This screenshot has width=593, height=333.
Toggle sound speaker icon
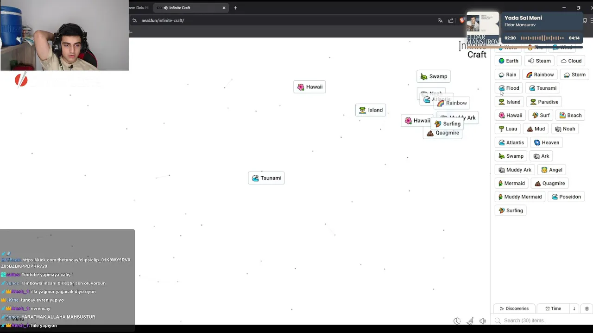pyautogui.click(x=483, y=321)
